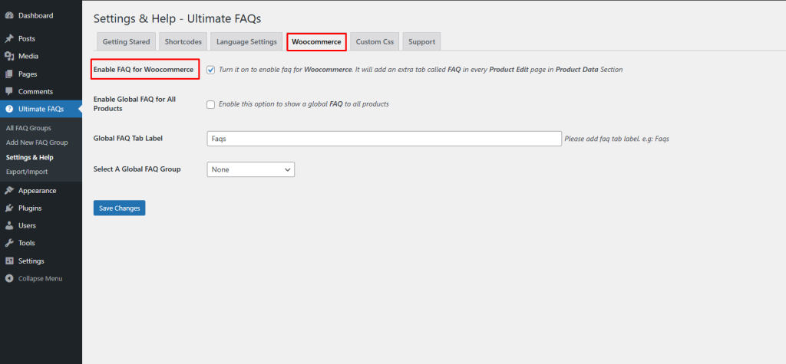Click the Save Changes button
Screen dimensions: 786x364
(119, 208)
